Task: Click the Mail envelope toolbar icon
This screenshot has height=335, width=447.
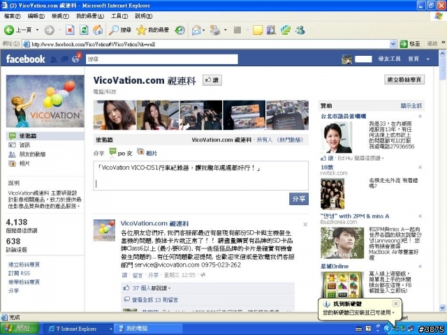Action: tap(196, 30)
